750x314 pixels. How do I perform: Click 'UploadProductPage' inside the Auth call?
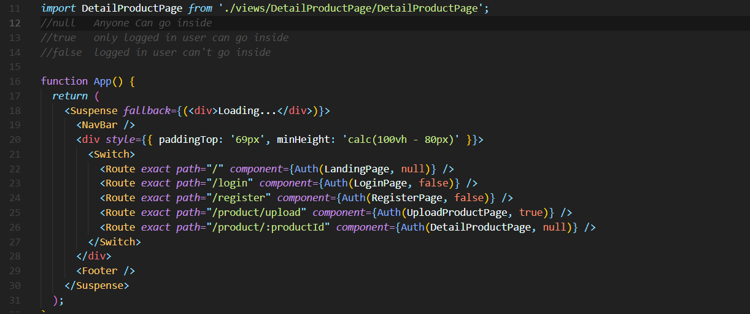coord(458,213)
